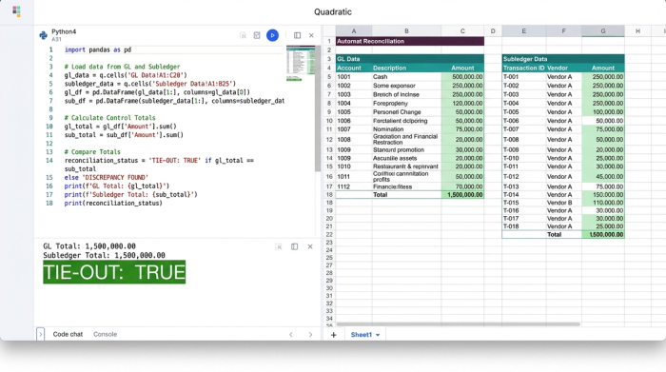The width and height of the screenshot is (666, 372).
Task: Click the 'Automat Reconciliation' title cell
Action: tap(410, 41)
